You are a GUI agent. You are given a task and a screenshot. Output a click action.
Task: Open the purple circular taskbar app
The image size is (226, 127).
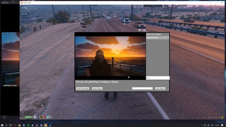(x=37, y=125)
